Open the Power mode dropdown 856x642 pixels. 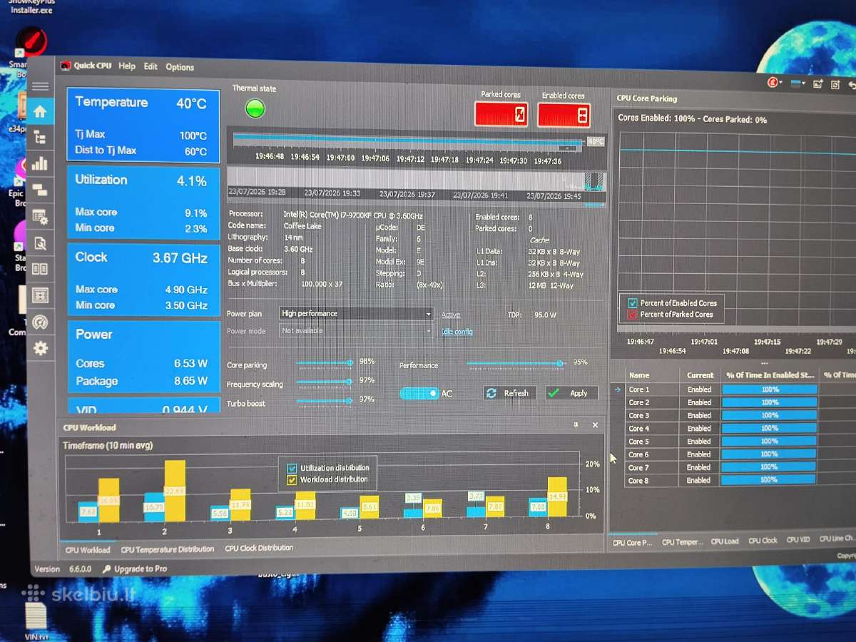(356, 331)
